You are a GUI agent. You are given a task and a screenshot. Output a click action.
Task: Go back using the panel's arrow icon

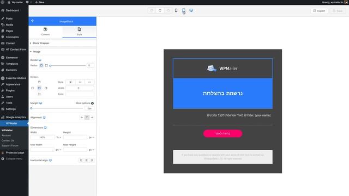(33, 21)
